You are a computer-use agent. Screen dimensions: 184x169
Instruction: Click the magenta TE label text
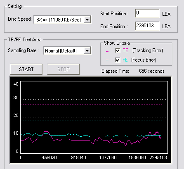(125, 50)
